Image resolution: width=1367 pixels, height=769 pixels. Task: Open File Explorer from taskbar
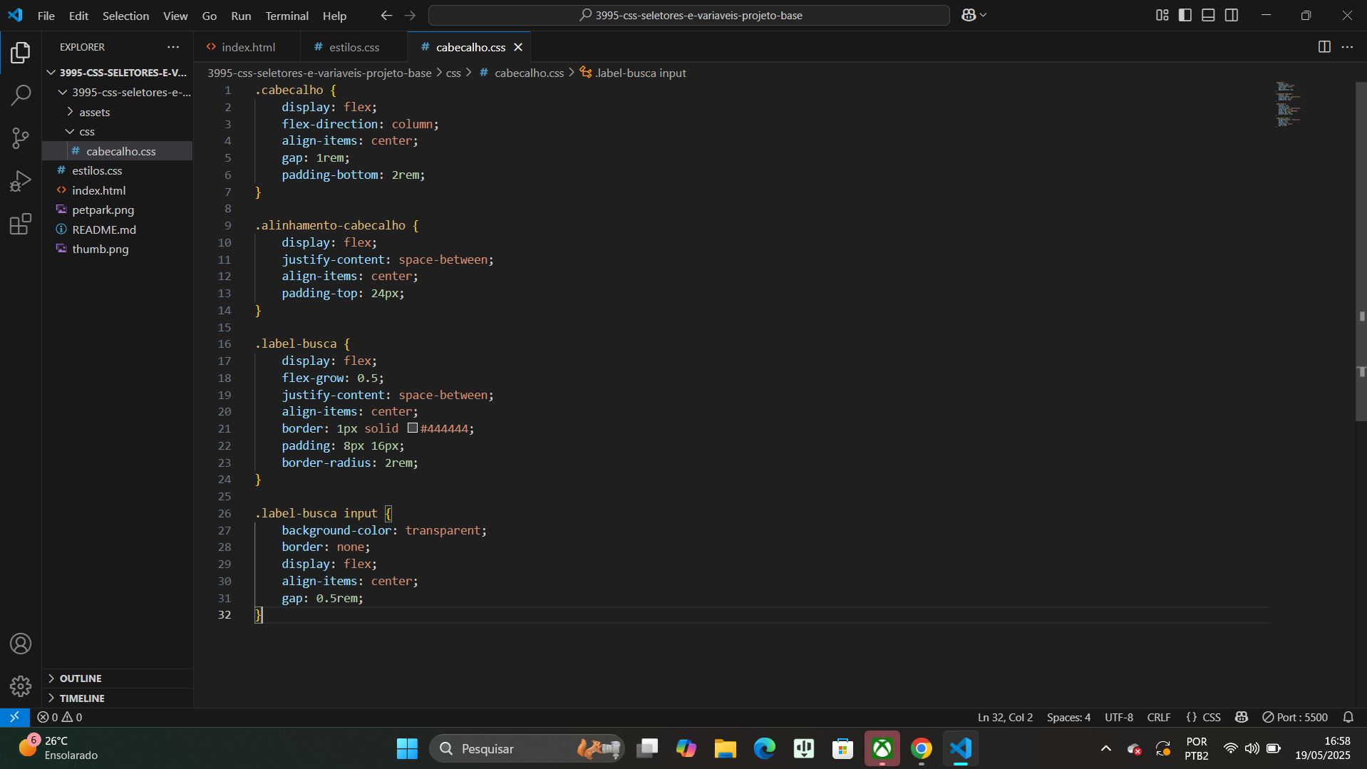pos(725,748)
